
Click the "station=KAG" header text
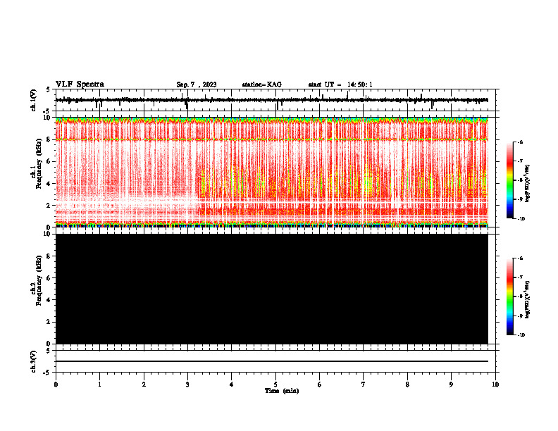(x=261, y=85)
